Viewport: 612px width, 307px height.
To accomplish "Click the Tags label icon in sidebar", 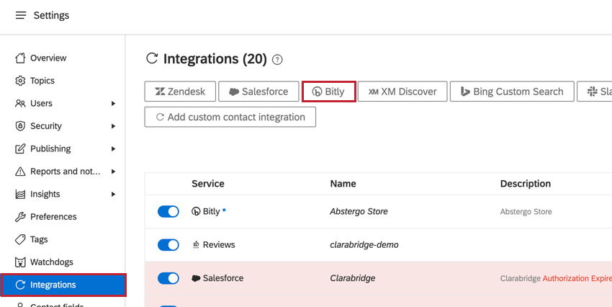I will (20, 239).
